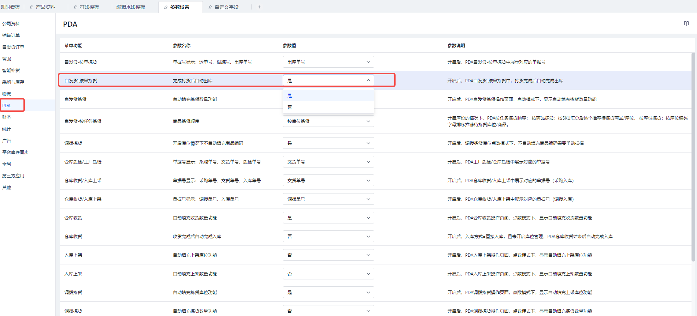The width and height of the screenshot is (697, 316).
Task: Open 采购与库存 in the left sidebar
Action: tap(13, 82)
